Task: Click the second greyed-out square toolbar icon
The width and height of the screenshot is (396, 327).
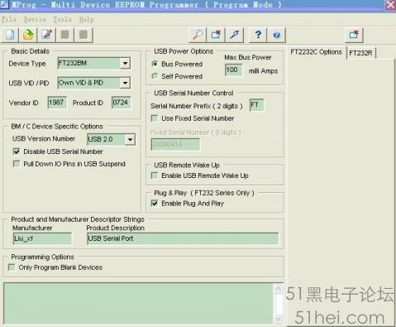Action: [83, 35]
